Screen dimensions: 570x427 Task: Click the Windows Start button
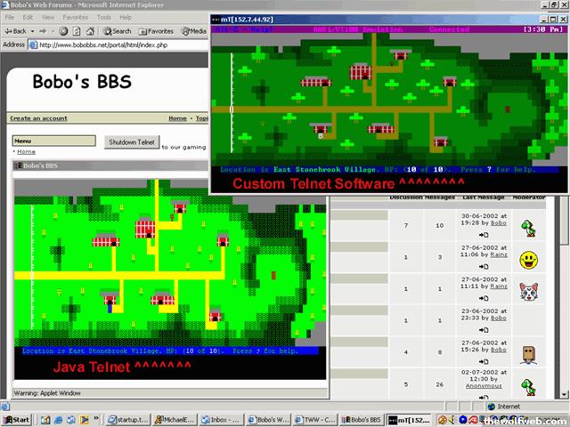(x=17, y=419)
